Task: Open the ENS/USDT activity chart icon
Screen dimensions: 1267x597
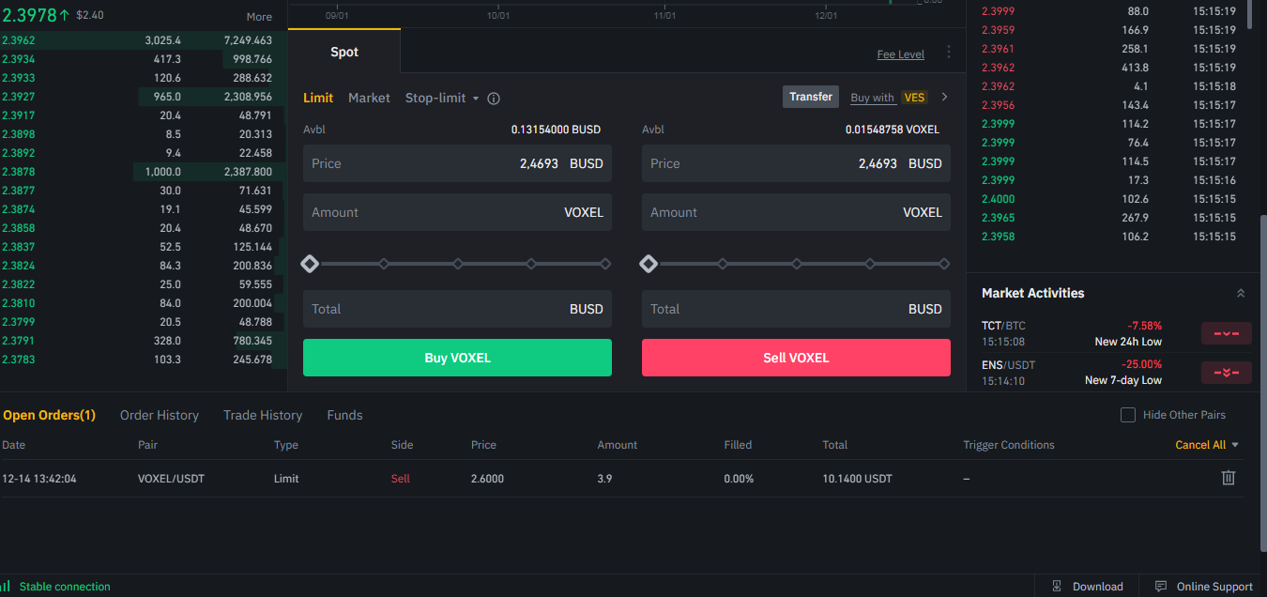Action: [1227, 373]
